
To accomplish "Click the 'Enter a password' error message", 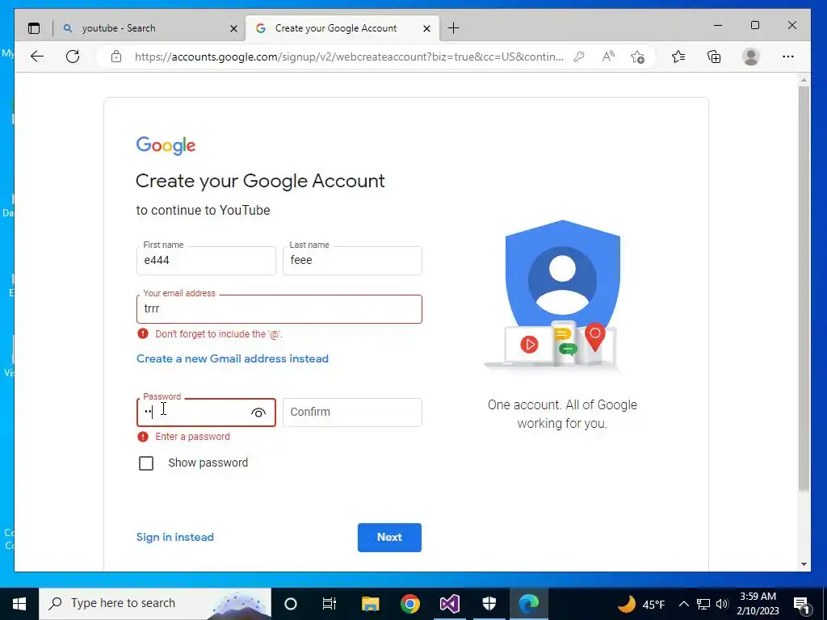I will 192,437.
